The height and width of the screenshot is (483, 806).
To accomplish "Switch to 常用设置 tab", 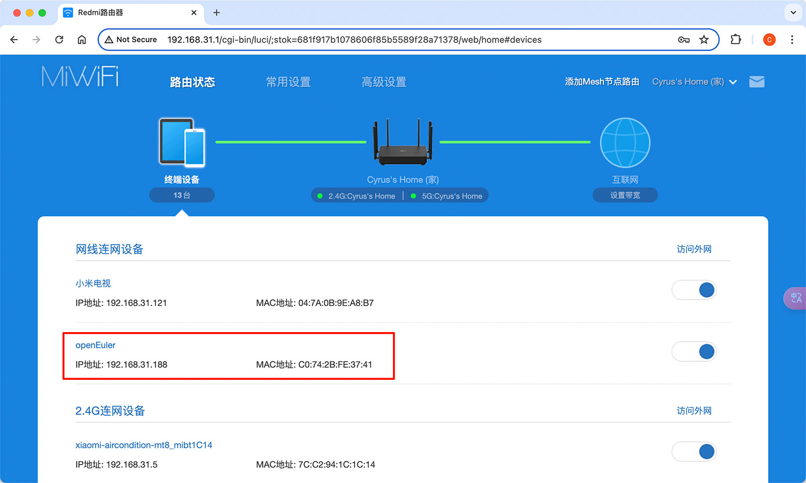I will (x=289, y=82).
